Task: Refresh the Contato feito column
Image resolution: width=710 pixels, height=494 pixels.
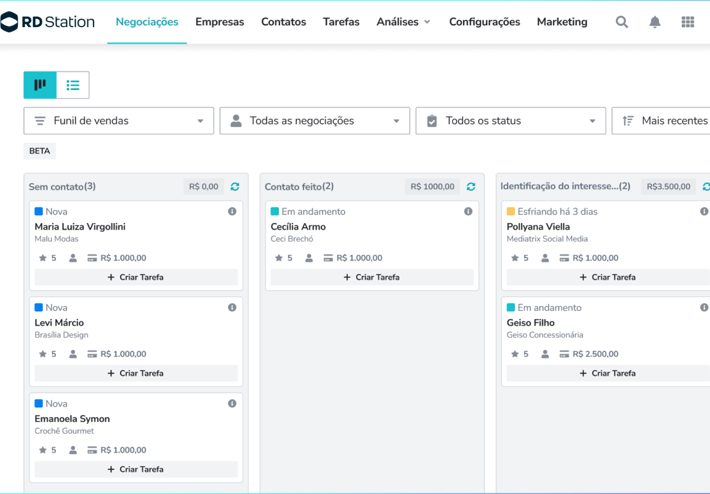Action: (471, 186)
